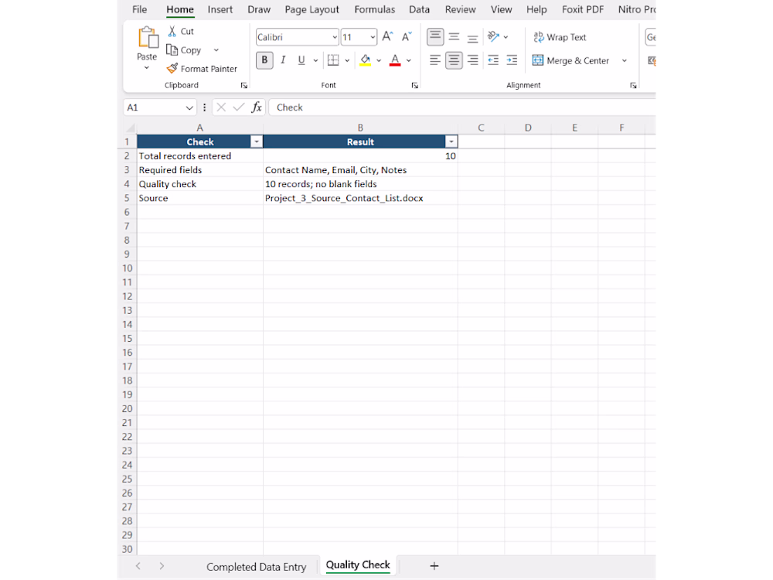
Task: Open the File menu
Action: point(139,9)
